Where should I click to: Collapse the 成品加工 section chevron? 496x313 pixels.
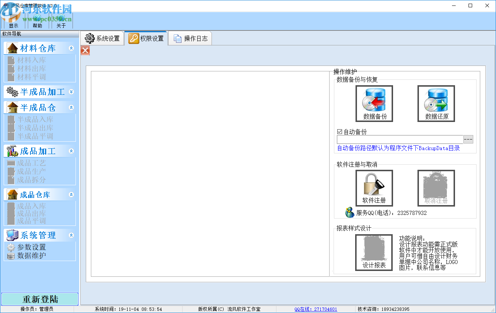[x=71, y=151]
